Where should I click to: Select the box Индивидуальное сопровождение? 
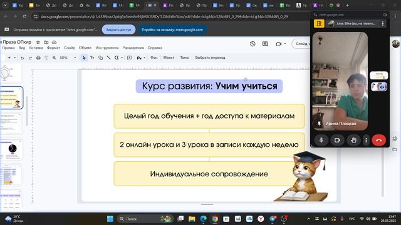coord(209,174)
